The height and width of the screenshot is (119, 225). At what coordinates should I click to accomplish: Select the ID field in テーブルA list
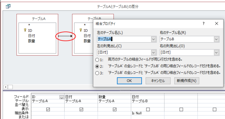(x=30, y=30)
